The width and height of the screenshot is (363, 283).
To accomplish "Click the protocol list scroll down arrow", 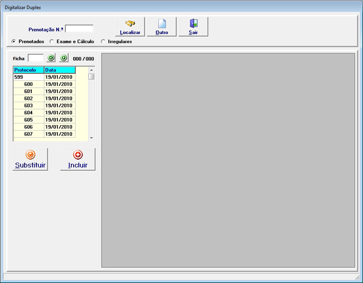I will coord(92,138).
